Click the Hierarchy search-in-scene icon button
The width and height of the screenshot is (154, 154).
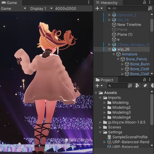(x=150, y=8)
